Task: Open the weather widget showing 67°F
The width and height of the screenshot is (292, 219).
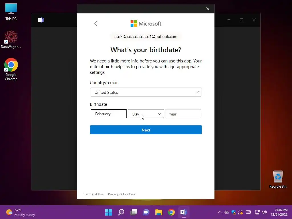Action: 21,212
